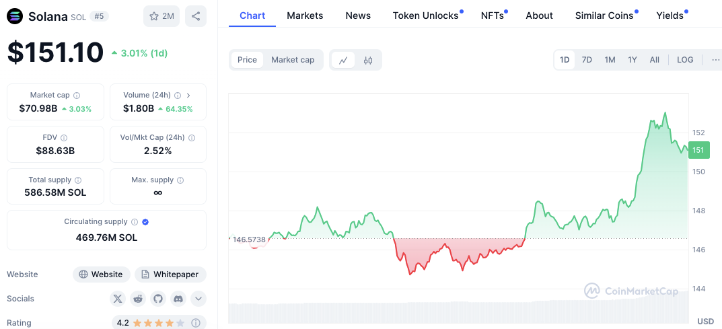Open the News tab
This screenshot has width=722, height=329.
358,15
